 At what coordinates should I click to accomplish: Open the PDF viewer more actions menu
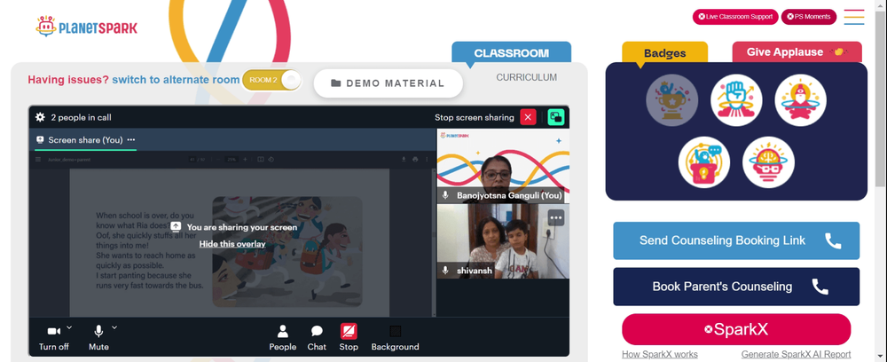(x=427, y=160)
